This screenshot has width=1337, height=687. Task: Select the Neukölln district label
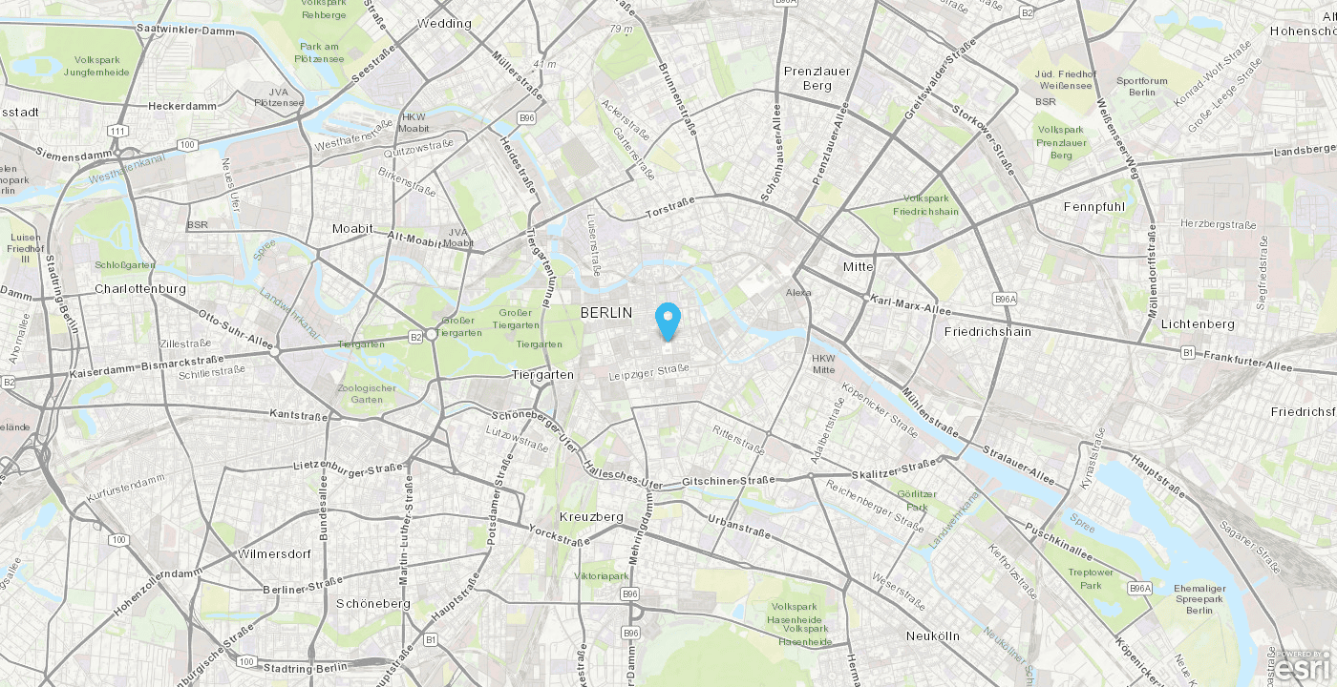point(933,635)
